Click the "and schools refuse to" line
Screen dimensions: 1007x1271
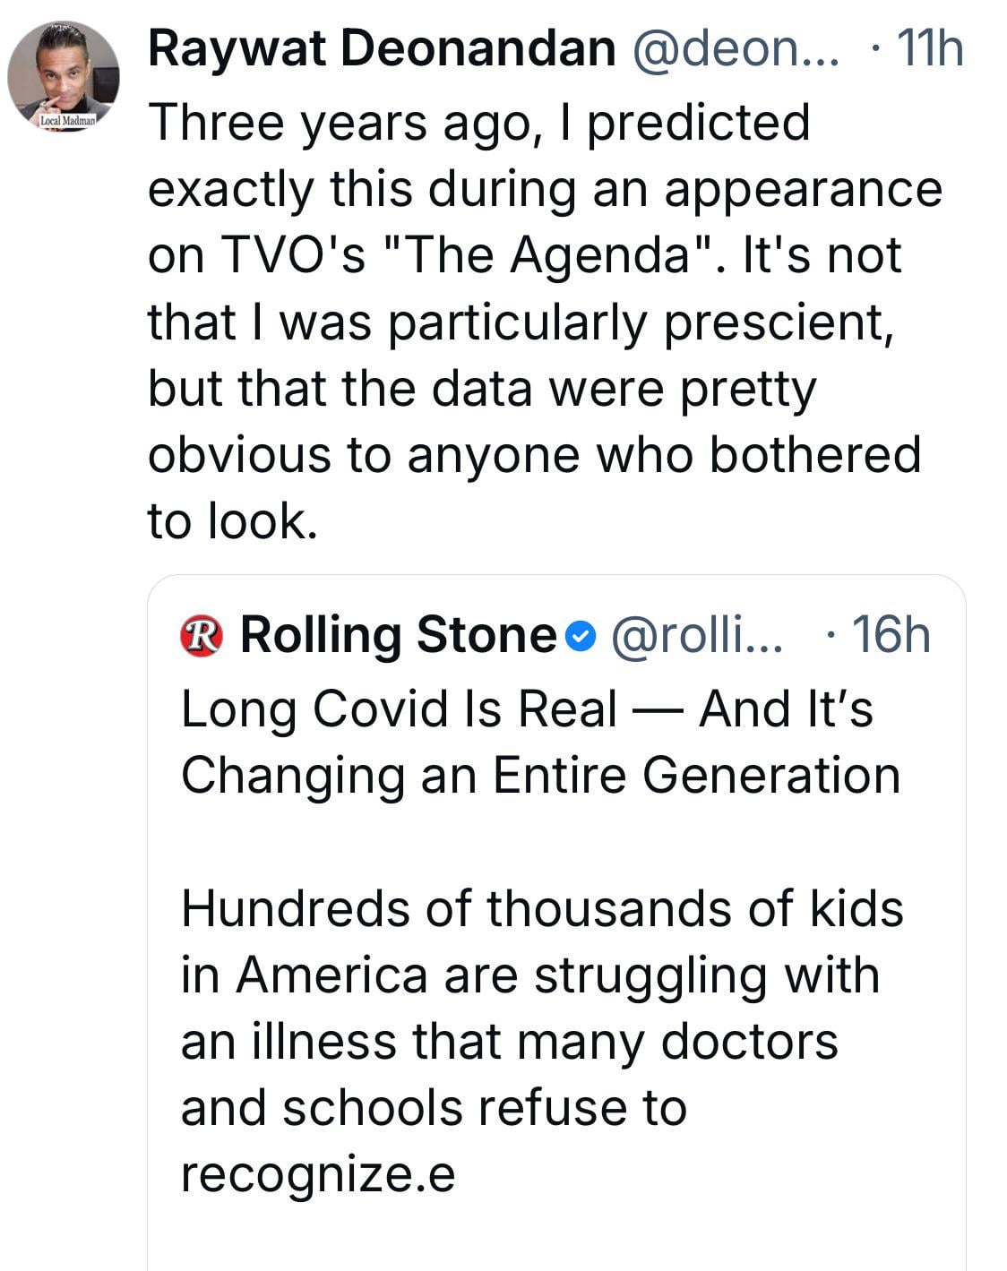pos(434,1107)
